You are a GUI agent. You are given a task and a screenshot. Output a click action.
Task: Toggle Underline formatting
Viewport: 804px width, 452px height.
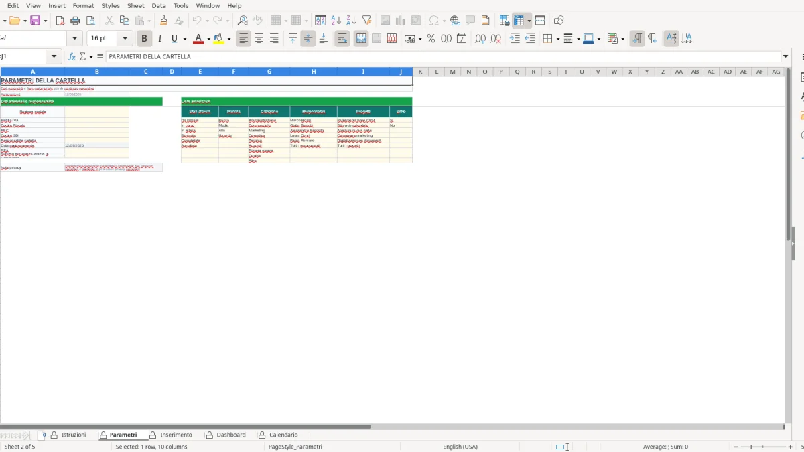coord(175,39)
